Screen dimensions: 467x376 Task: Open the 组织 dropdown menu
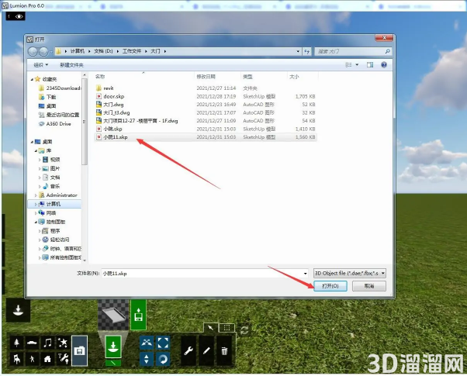click(x=41, y=65)
